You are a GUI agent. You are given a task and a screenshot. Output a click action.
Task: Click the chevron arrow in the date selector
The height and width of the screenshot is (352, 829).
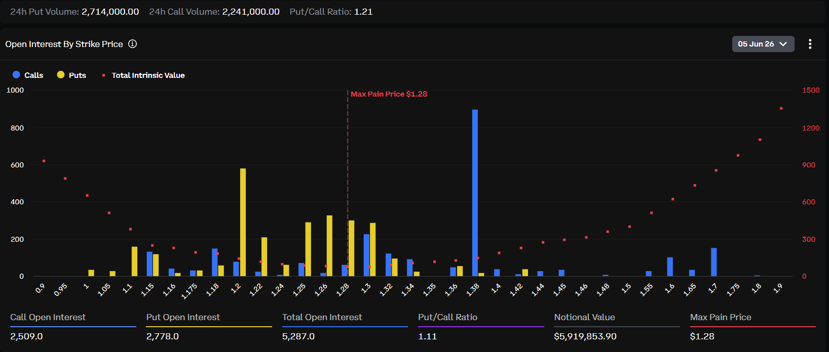783,44
